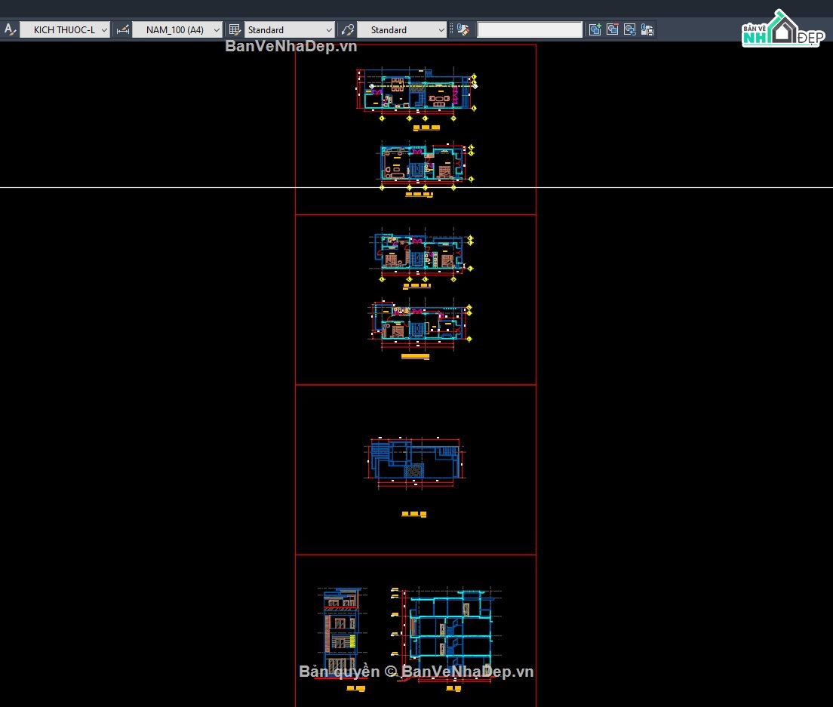Click the fourth viewport icon, far right
The width and height of the screenshot is (833, 707).
pyautogui.click(x=647, y=29)
